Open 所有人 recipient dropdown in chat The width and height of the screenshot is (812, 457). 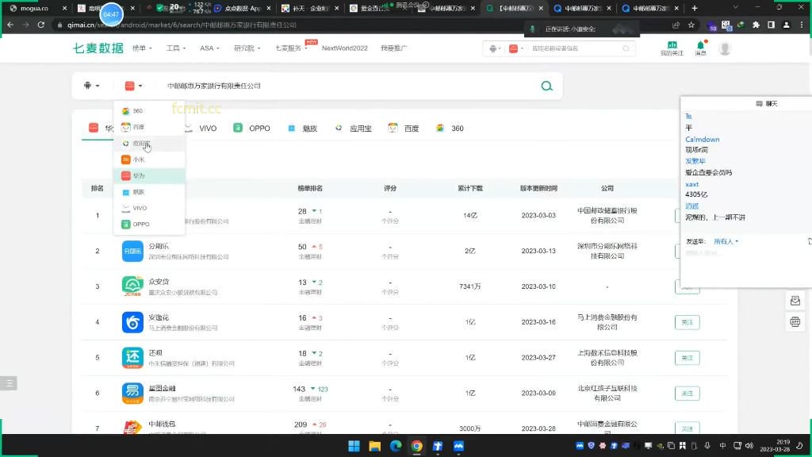click(x=726, y=241)
